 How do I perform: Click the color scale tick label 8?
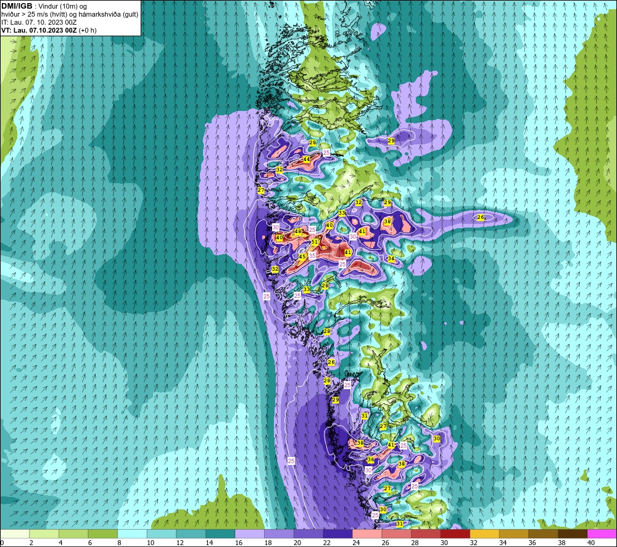120,543
